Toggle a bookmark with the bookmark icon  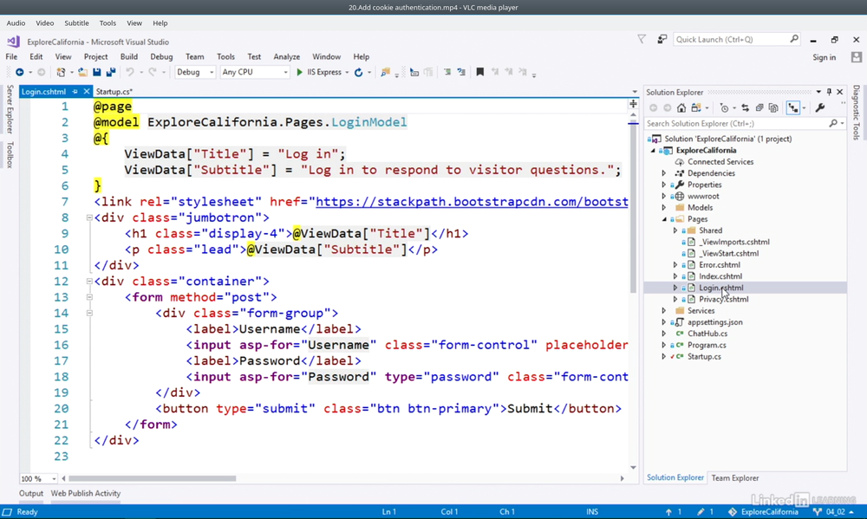(x=480, y=73)
